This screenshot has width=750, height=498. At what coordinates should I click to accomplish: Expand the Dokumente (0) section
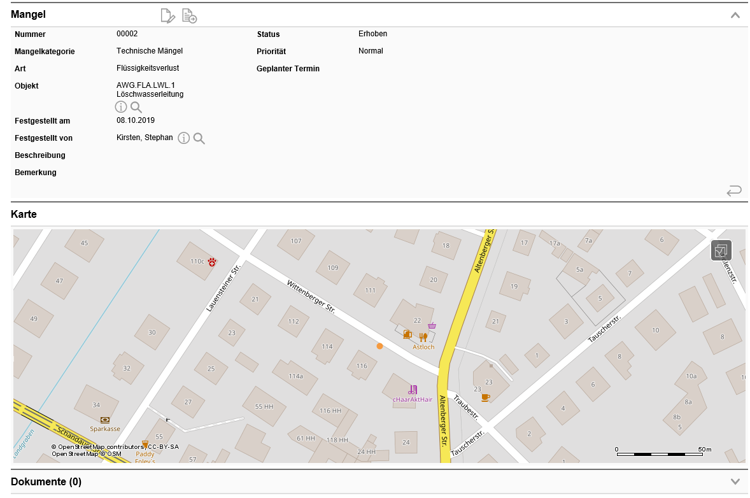coord(735,481)
